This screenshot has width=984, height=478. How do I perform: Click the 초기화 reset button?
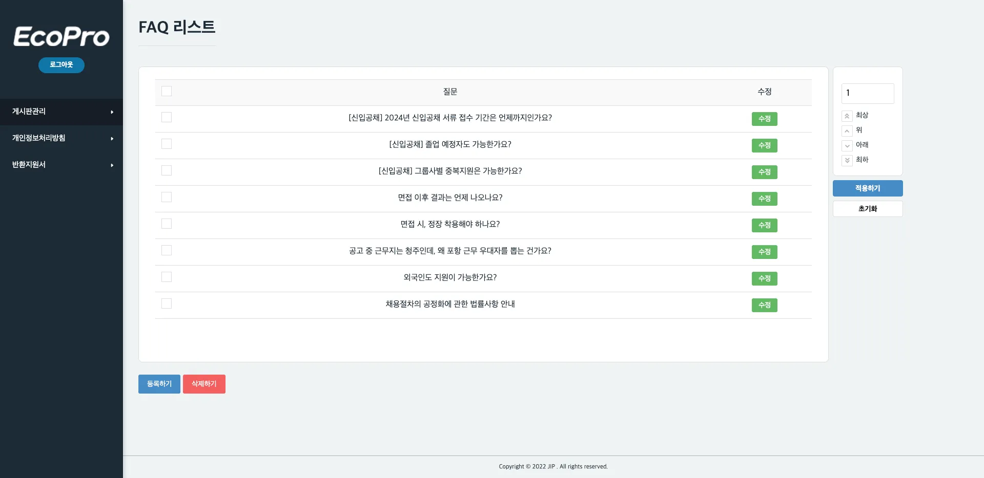(x=868, y=209)
